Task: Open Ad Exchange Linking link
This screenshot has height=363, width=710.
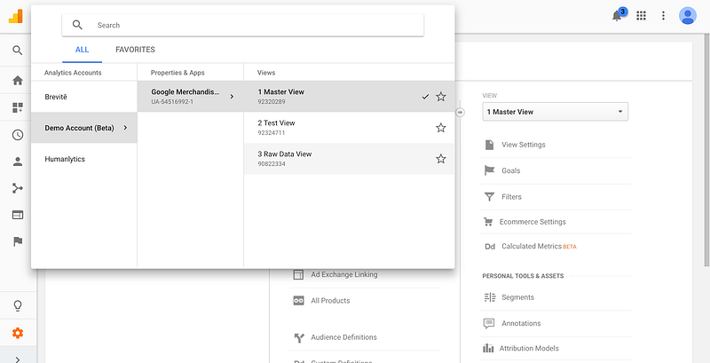Action: pyautogui.click(x=344, y=275)
